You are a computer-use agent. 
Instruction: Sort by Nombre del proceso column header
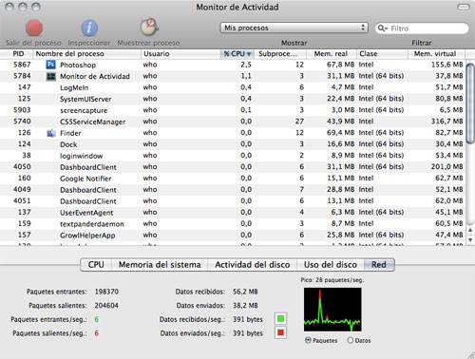(x=87, y=54)
